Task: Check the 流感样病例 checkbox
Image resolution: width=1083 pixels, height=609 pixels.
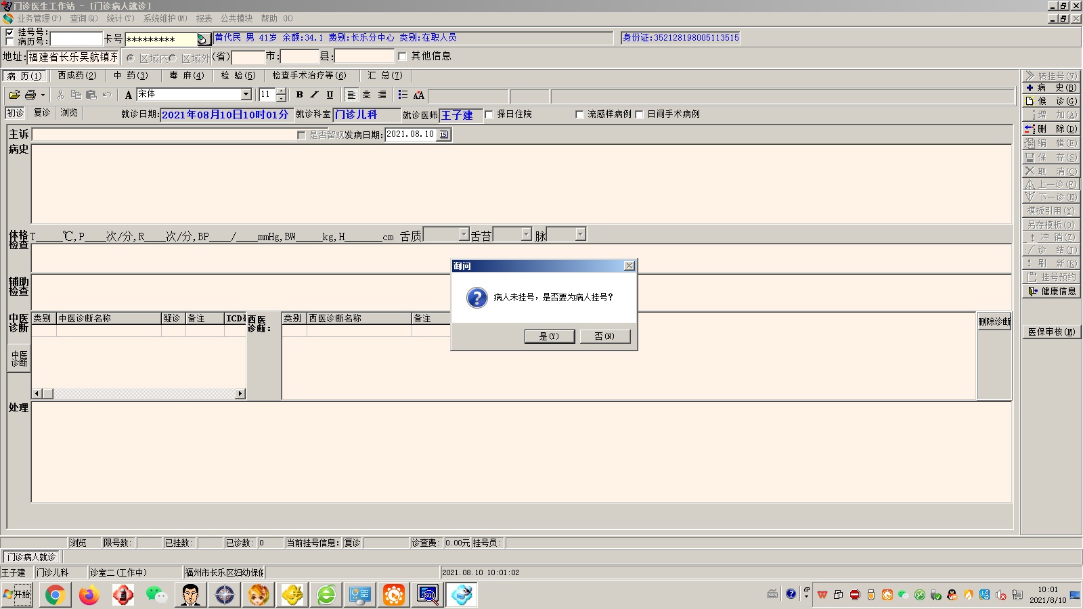Action: [x=579, y=114]
